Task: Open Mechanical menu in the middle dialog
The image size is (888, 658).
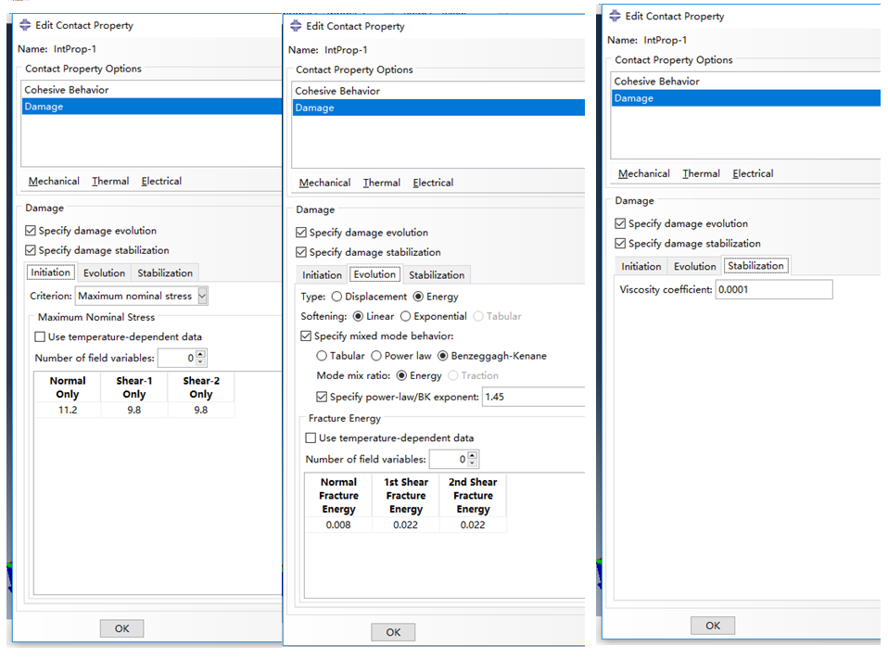Action: click(x=324, y=183)
